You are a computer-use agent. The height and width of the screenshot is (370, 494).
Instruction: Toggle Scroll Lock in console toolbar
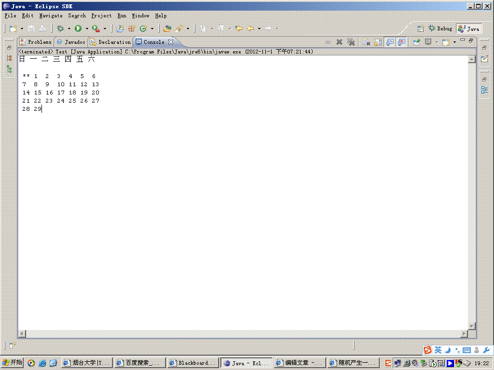click(x=378, y=42)
